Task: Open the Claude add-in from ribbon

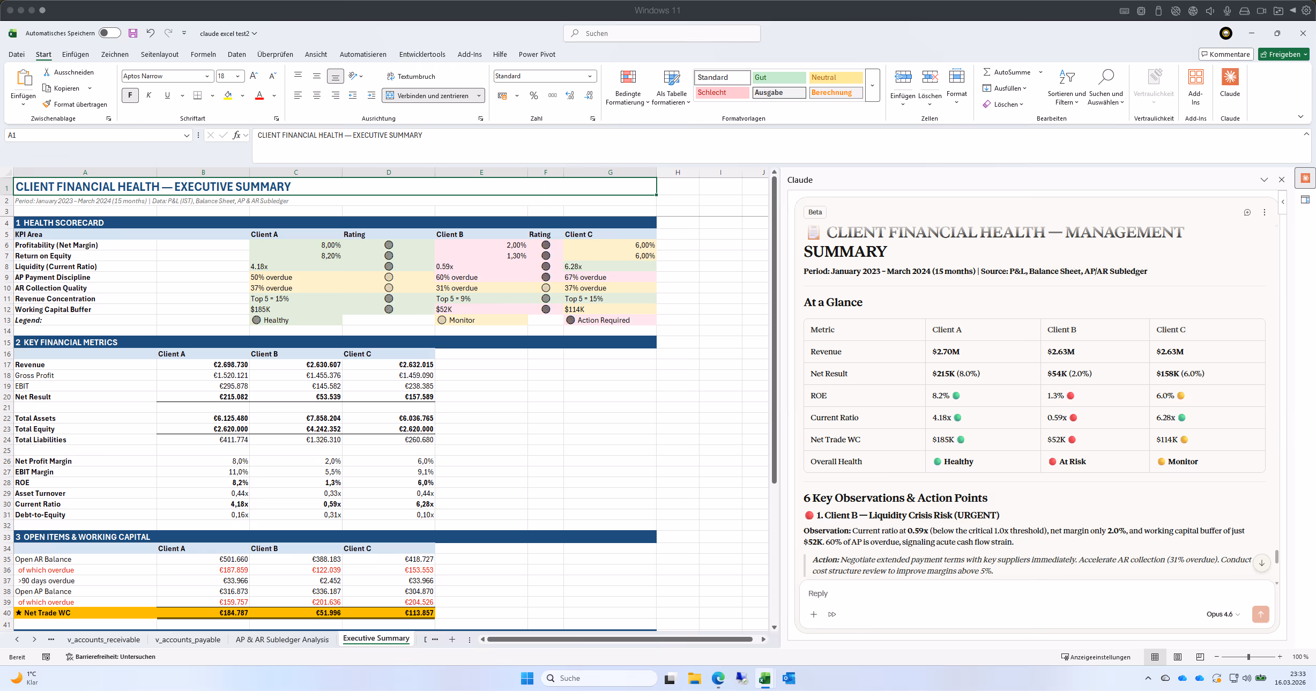Action: click(1230, 77)
